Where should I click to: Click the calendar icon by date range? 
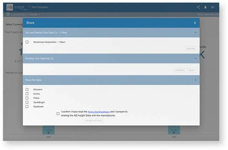pos(8,15)
